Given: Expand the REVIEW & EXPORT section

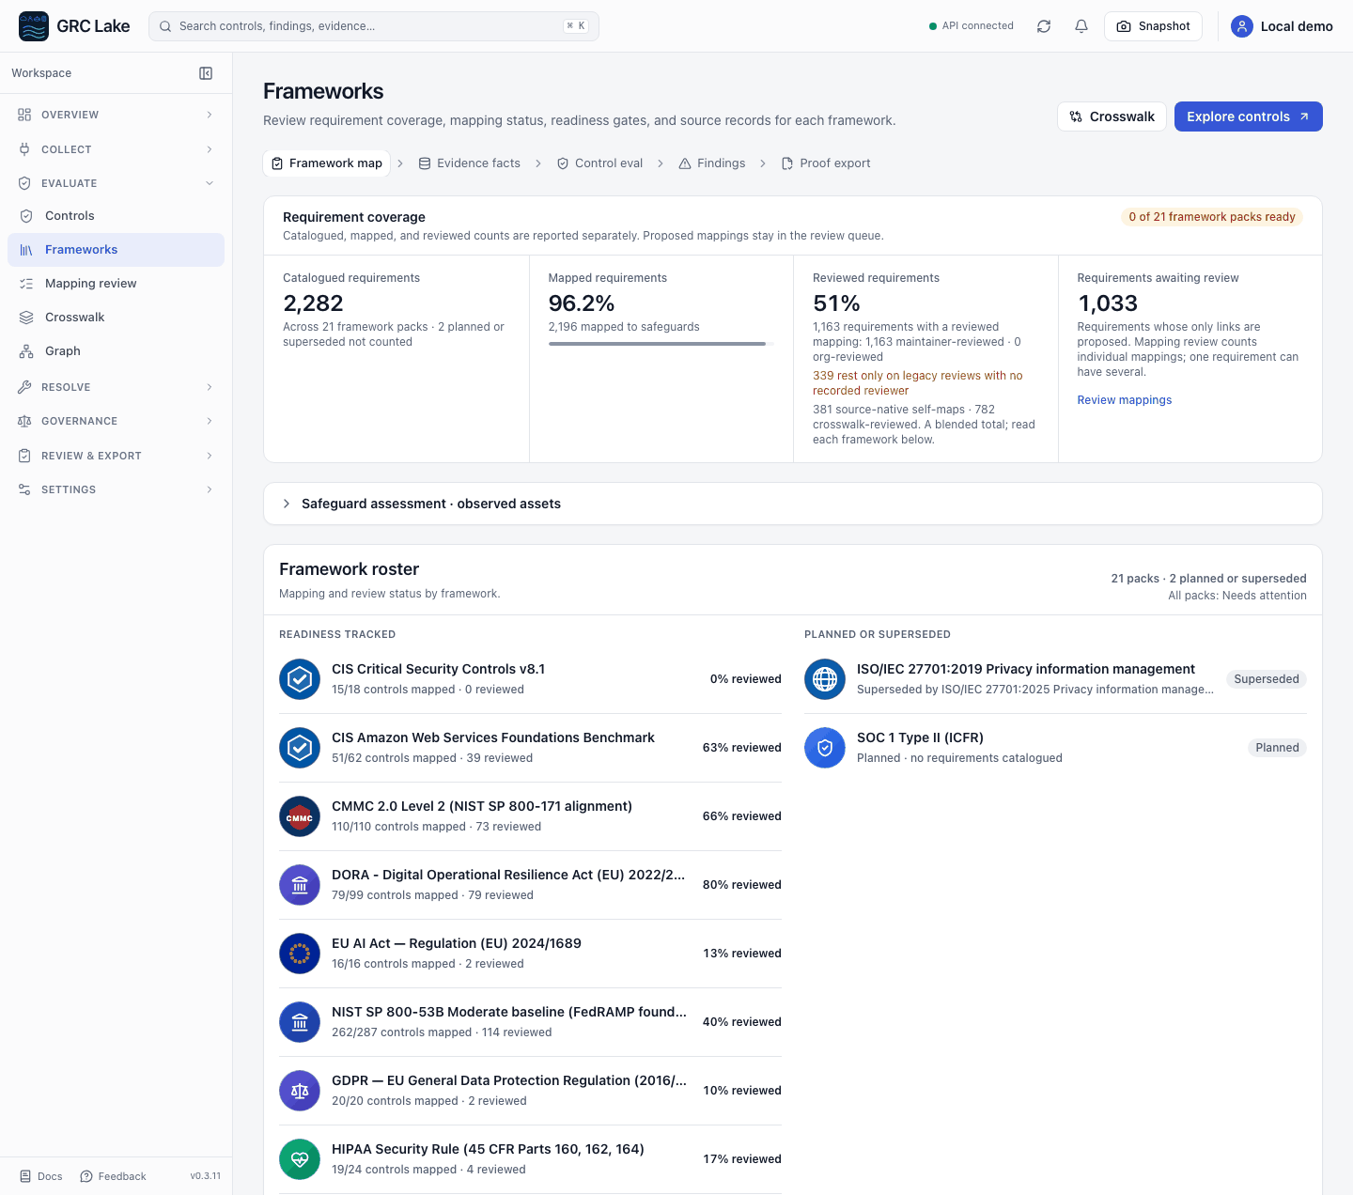Looking at the screenshot, I should 116,456.
